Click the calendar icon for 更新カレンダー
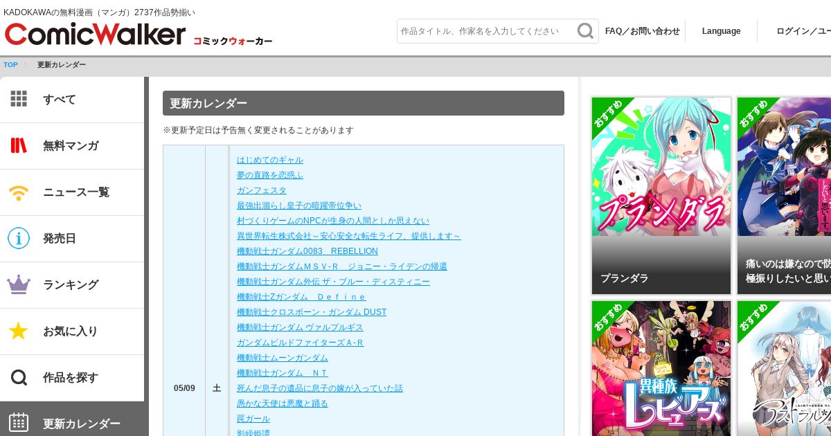The image size is (831, 436). [x=19, y=423]
